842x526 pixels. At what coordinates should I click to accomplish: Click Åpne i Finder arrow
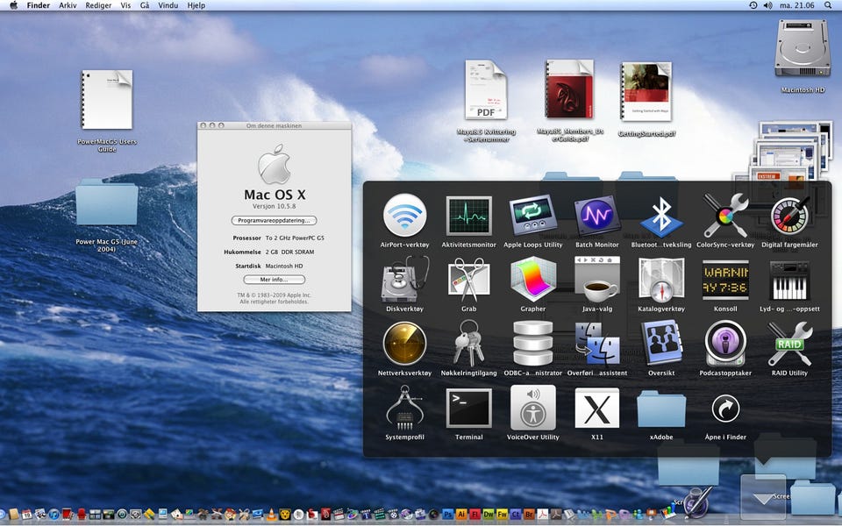click(x=725, y=409)
